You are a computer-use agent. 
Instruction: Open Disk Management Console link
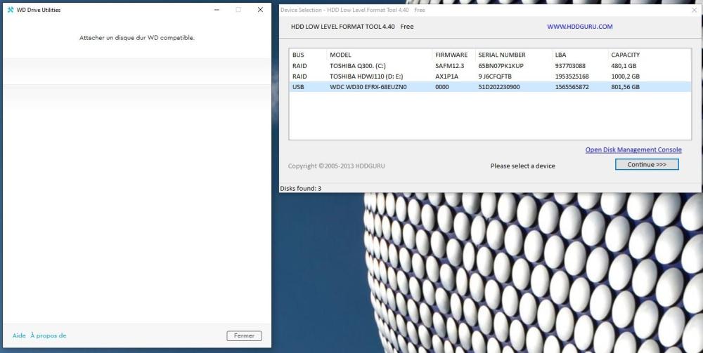[633, 150]
